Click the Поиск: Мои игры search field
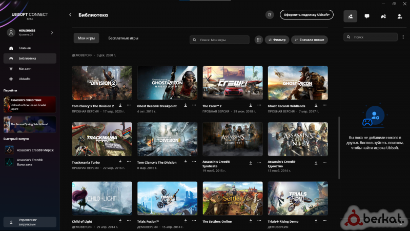The width and height of the screenshot is (410, 231). click(x=219, y=40)
